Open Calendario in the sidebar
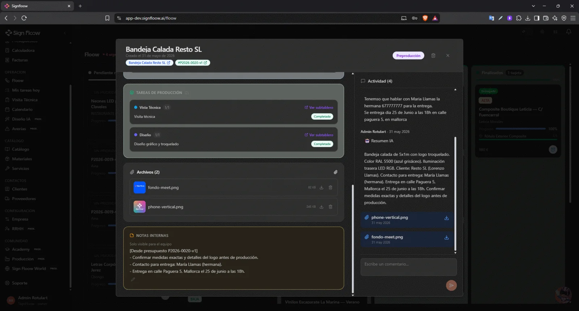Viewport: 579px width, 311px height. [22, 110]
